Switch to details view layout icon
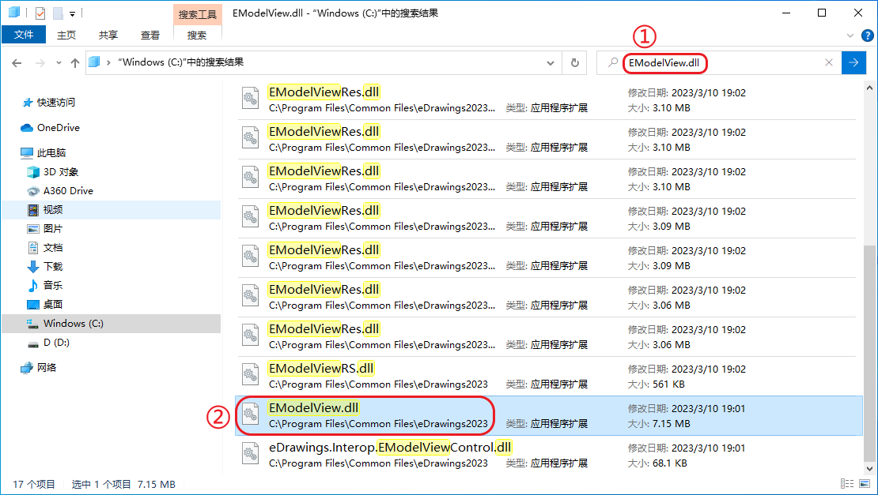Screen dimensions: 878x495 (x=847, y=484)
